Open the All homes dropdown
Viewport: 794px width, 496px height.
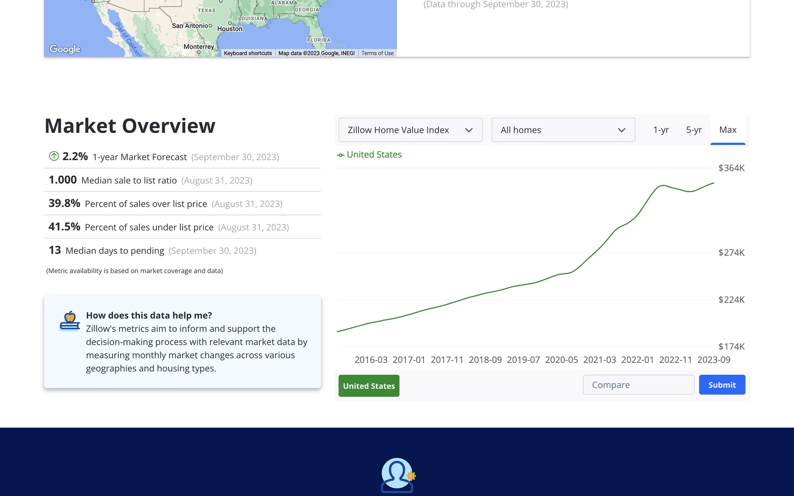[x=563, y=130]
